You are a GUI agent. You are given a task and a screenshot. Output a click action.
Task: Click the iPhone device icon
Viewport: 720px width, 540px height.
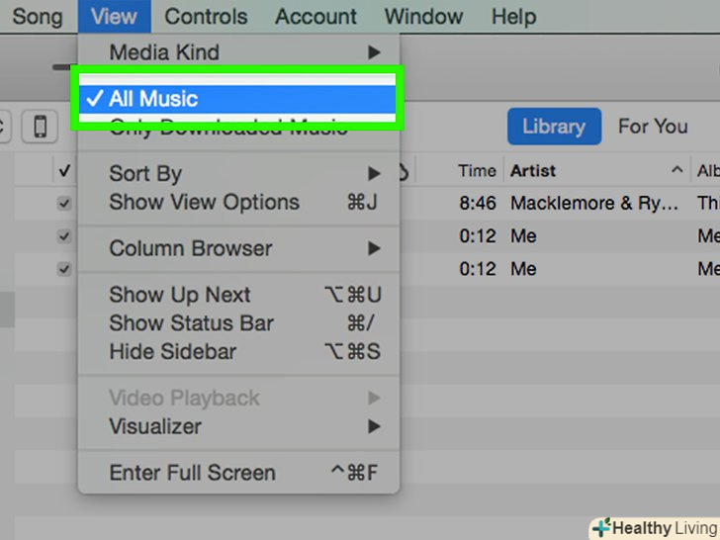pyautogui.click(x=41, y=127)
